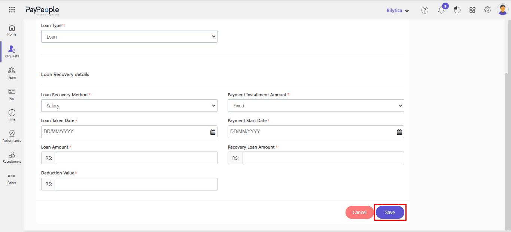Open calendar for Payment Start Date
Image resolution: width=511 pixels, height=232 pixels.
pos(399,132)
